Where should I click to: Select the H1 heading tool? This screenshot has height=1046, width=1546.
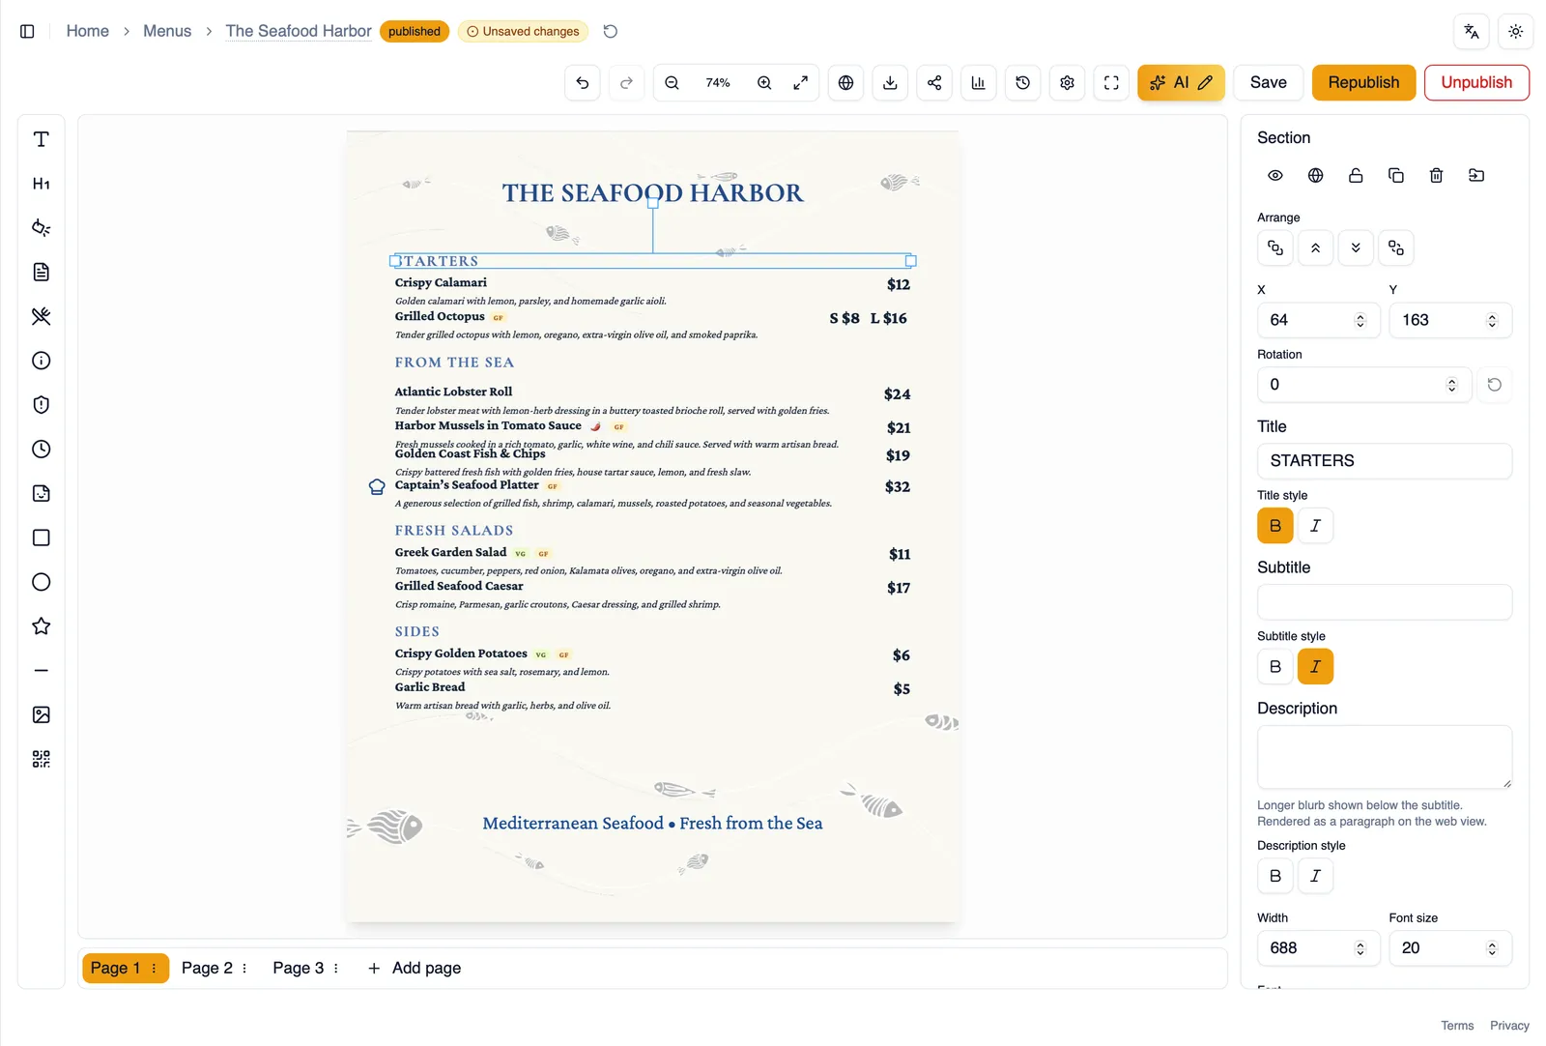(x=41, y=184)
